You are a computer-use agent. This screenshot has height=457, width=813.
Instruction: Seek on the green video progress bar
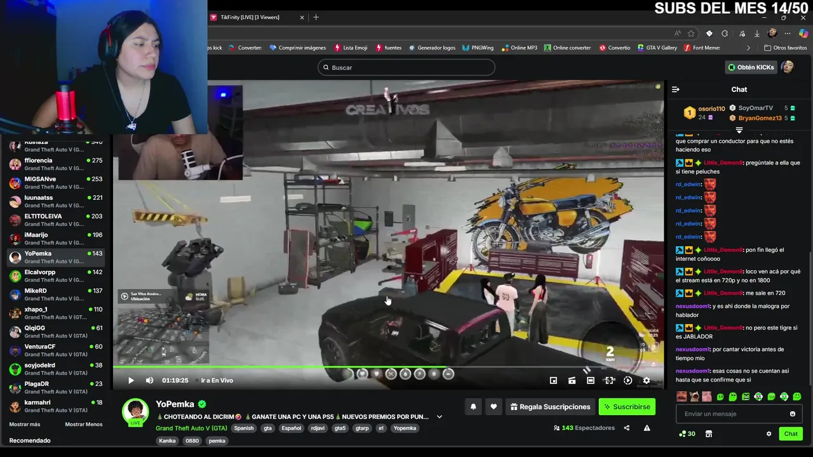tap(388, 367)
